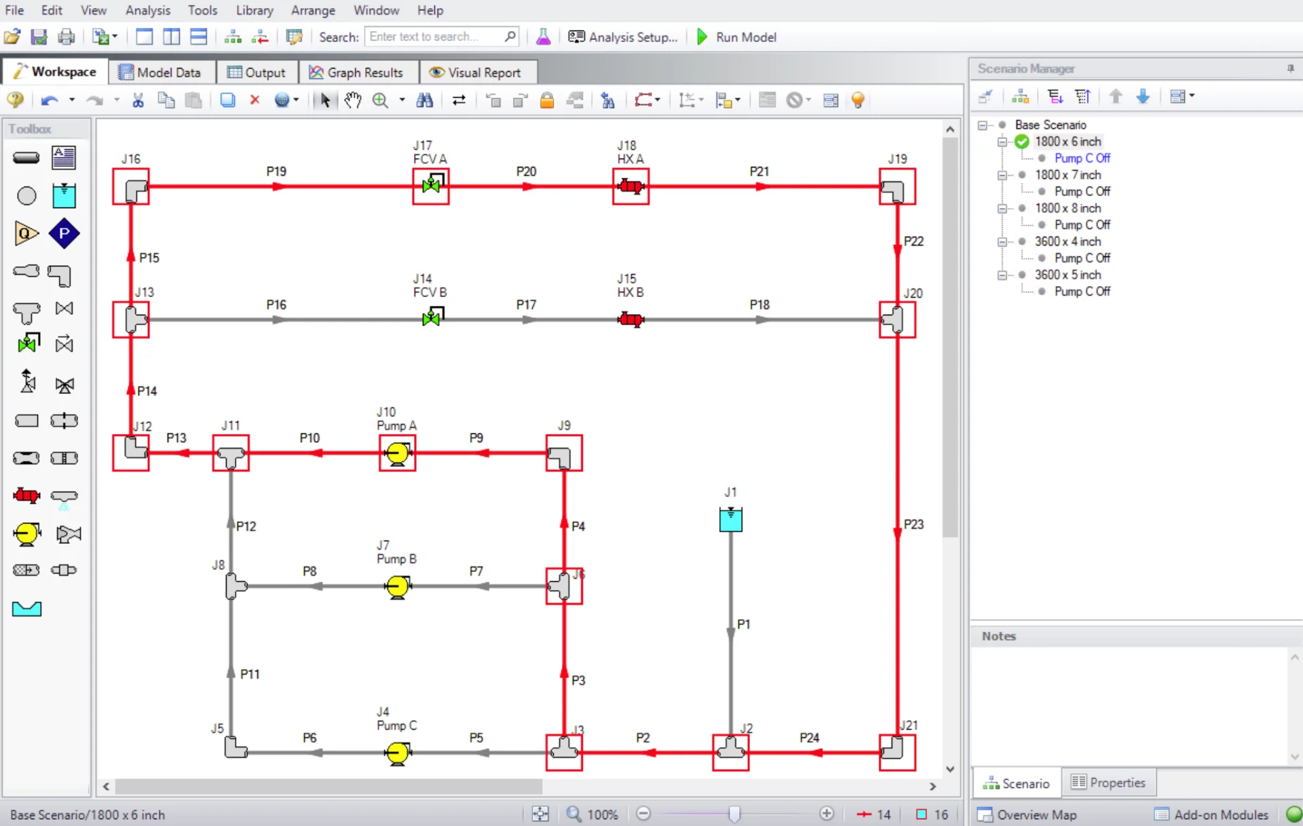Enable the Find tool binoculars icon
Image resolution: width=1303 pixels, height=826 pixels.
[x=424, y=100]
